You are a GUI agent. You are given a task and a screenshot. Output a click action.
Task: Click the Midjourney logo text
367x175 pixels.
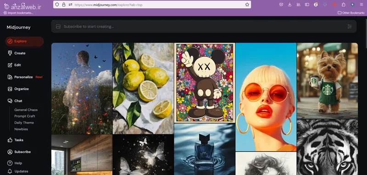coord(18,27)
